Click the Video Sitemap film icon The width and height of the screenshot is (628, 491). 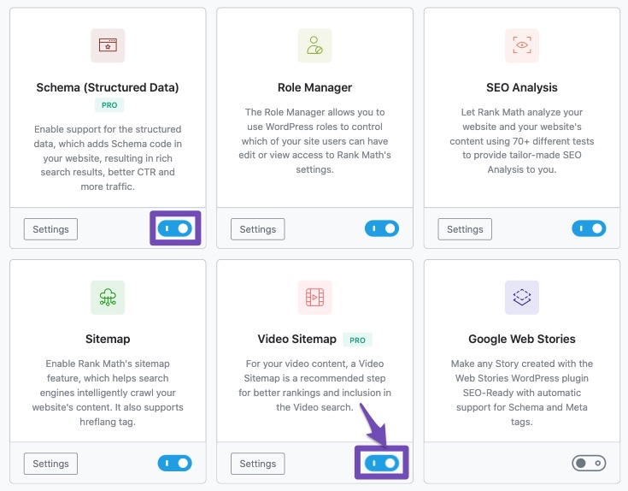click(314, 298)
